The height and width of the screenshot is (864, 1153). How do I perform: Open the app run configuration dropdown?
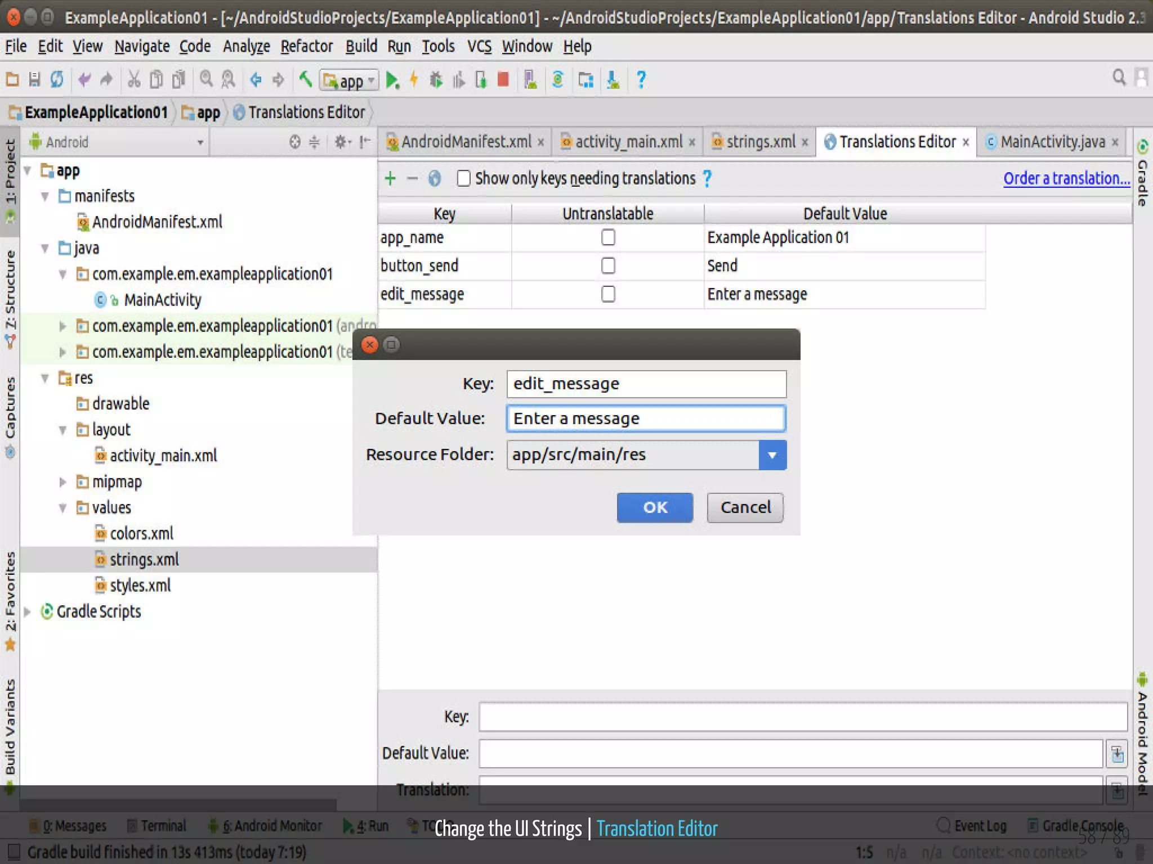pyautogui.click(x=349, y=80)
